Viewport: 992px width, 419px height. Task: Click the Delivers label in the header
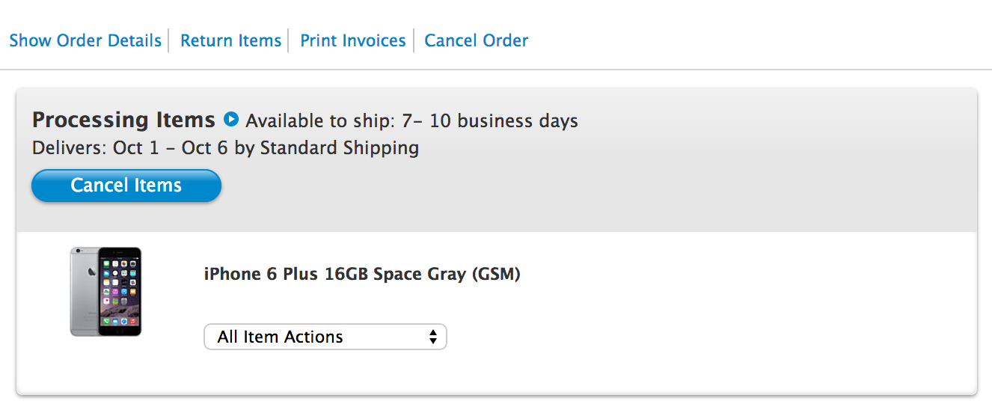70,148
